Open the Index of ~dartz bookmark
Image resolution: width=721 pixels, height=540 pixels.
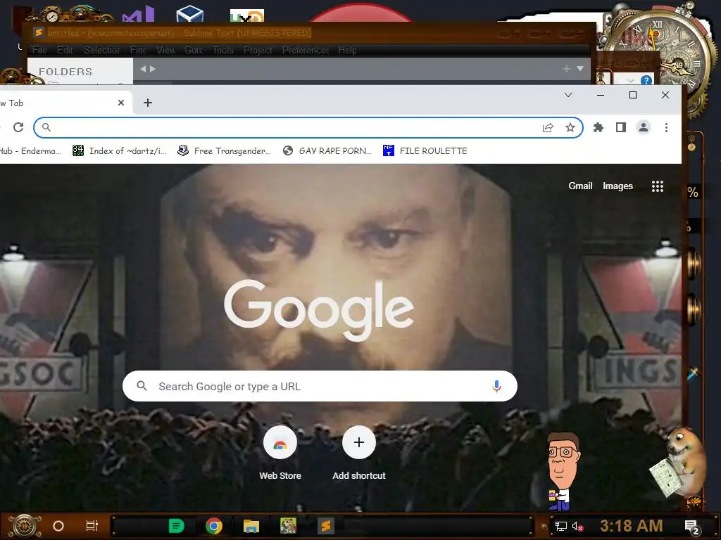click(x=119, y=150)
